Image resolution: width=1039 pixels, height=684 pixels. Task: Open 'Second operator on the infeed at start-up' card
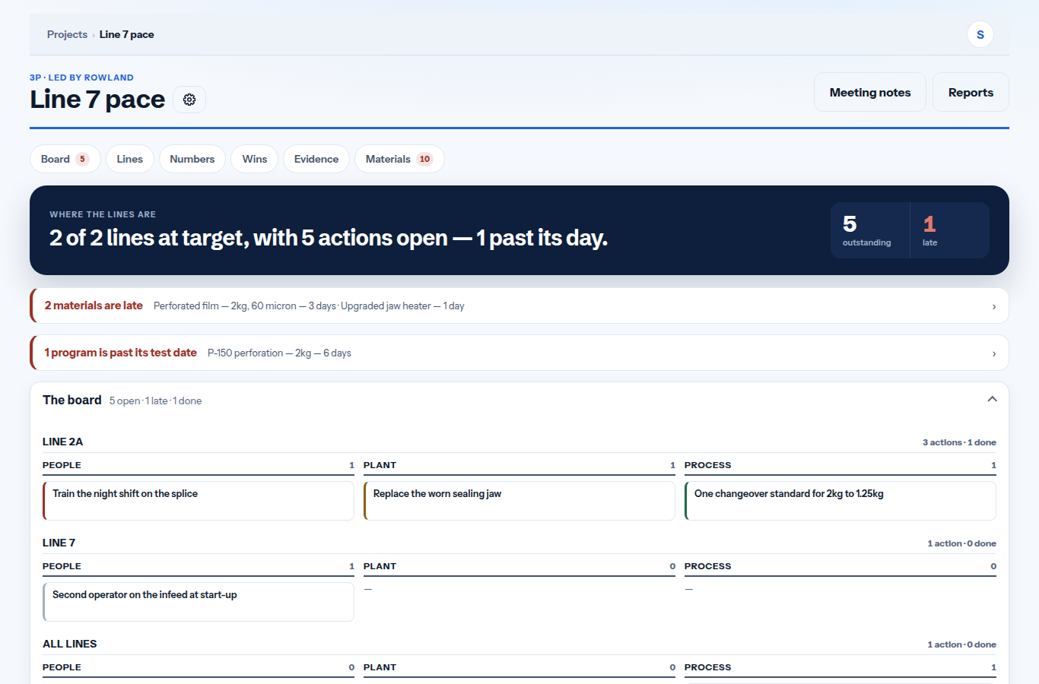click(199, 602)
